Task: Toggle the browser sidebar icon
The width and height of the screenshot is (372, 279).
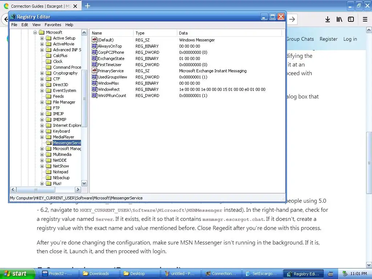Action: pyautogui.click(x=351, y=20)
